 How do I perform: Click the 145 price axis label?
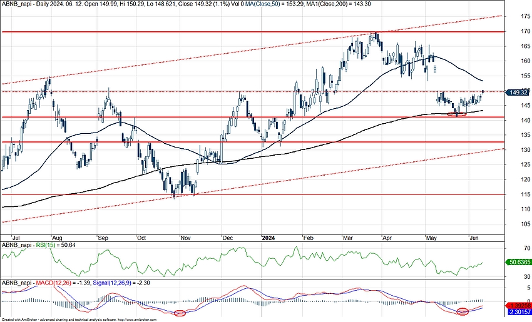tap(526, 106)
